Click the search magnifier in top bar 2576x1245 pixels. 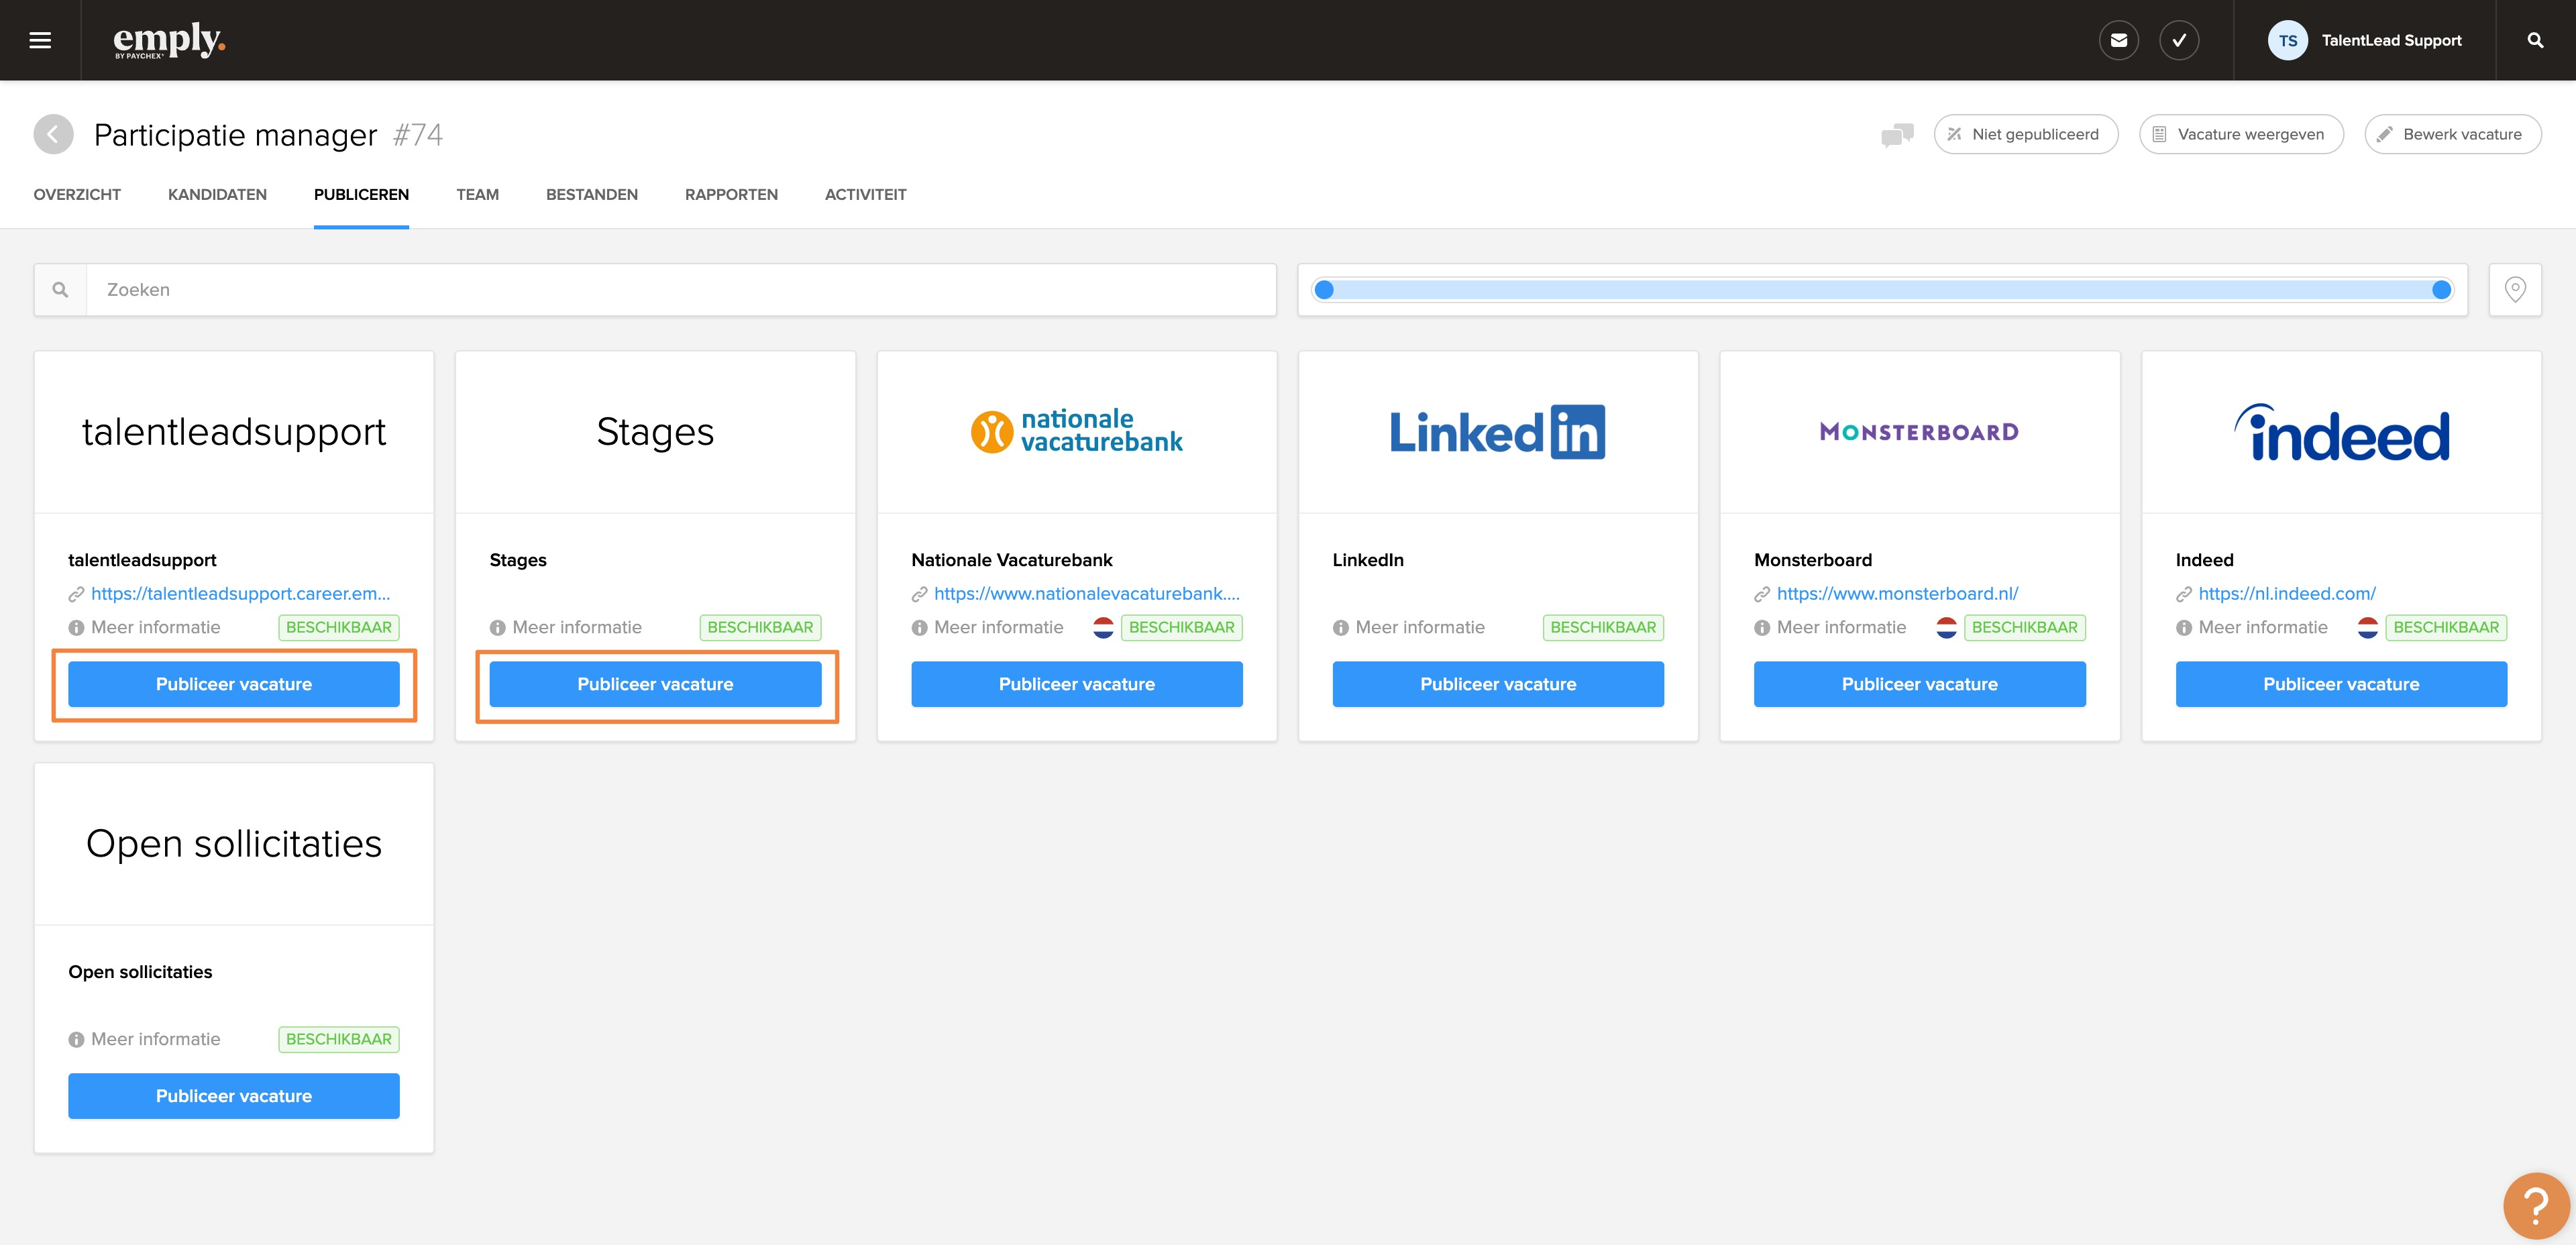pos(2535,40)
